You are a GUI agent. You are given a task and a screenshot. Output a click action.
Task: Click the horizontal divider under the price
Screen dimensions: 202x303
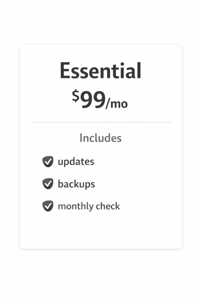coord(101,122)
